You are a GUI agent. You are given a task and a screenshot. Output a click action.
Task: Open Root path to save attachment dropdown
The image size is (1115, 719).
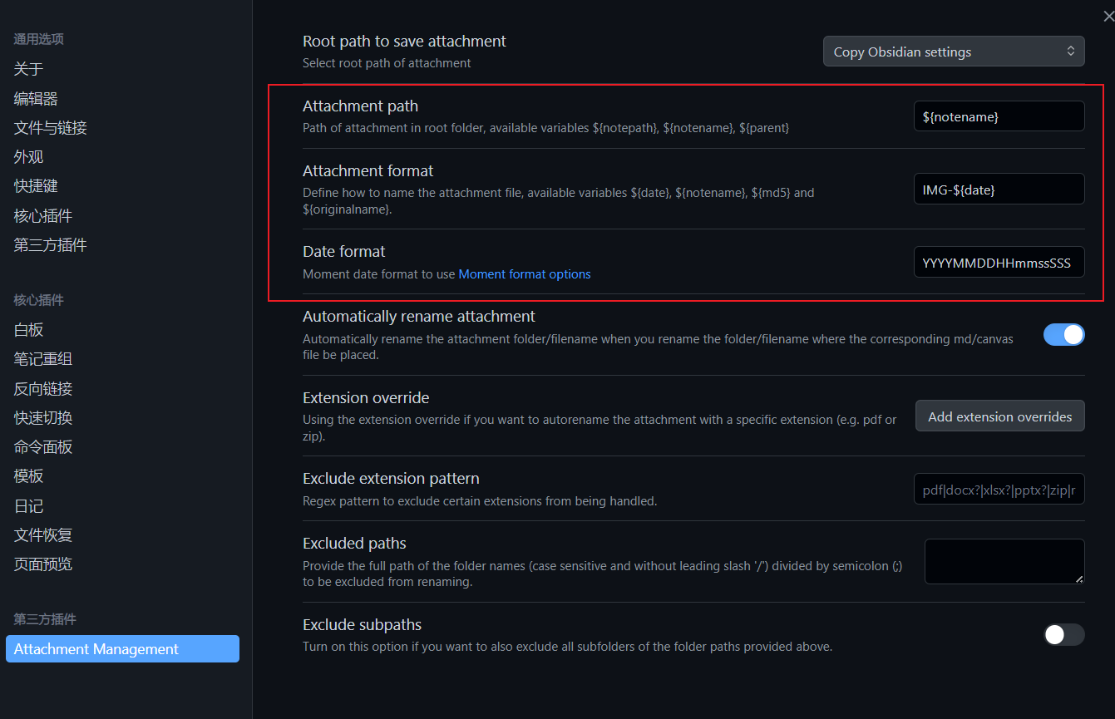coord(953,52)
